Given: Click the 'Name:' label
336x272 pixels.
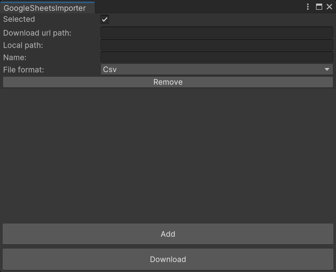Looking at the screenshot, I should pyautogui.click(x=14, y=57).
